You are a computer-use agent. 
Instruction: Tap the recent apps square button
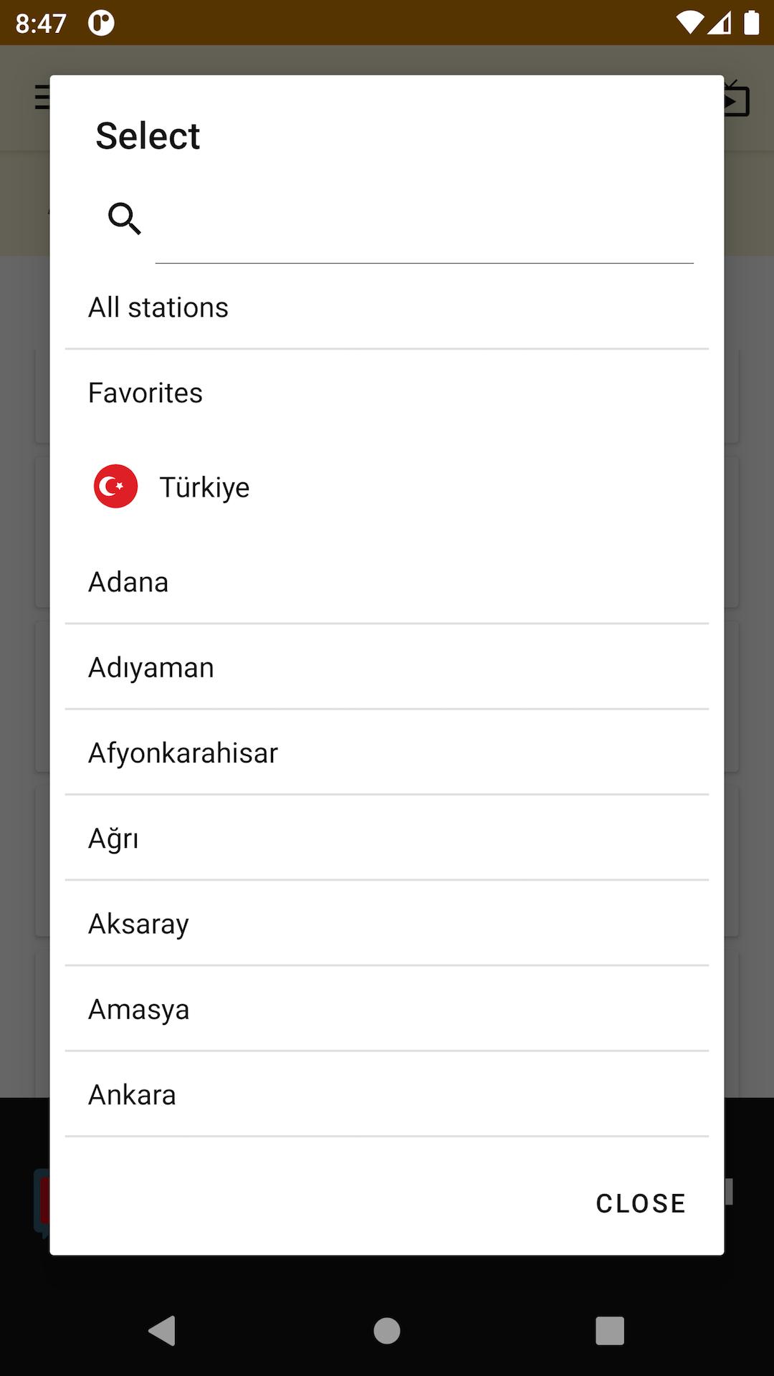[x=610, y=1331]
